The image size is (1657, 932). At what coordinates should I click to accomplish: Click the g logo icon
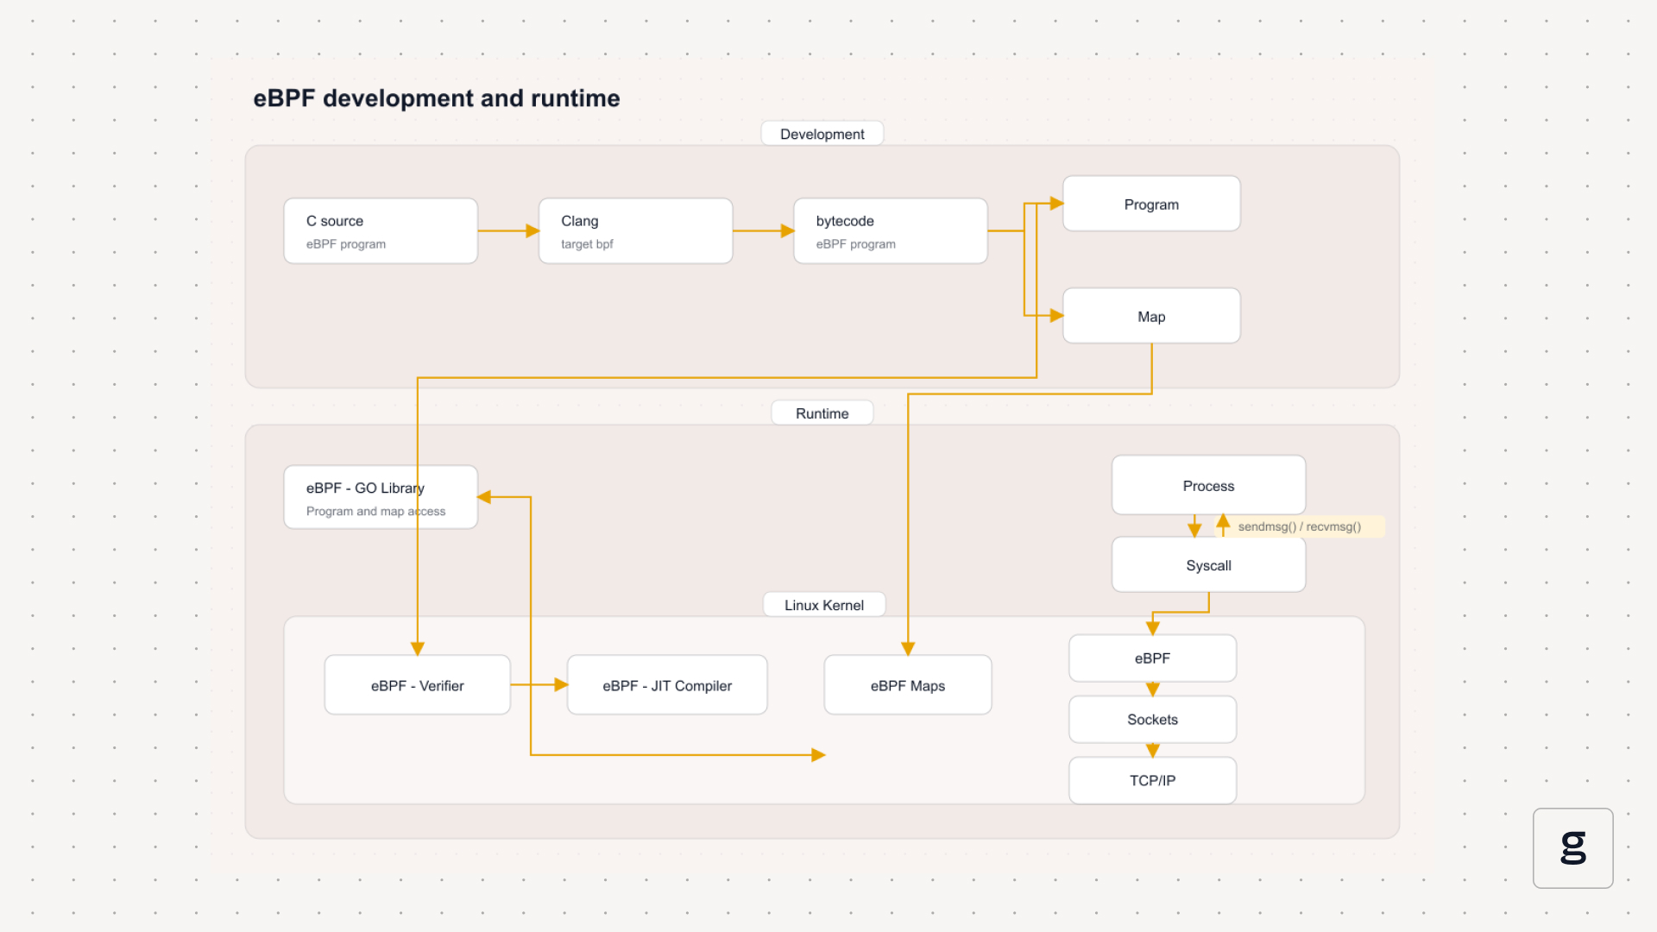[x=1572, y=847]
